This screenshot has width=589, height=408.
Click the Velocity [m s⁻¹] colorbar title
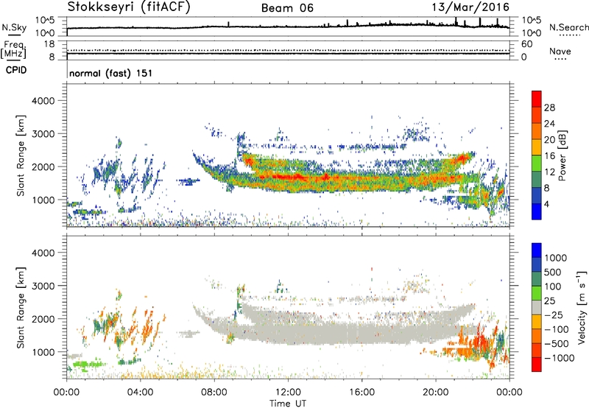pyautogui.click(x=582, y=307)
